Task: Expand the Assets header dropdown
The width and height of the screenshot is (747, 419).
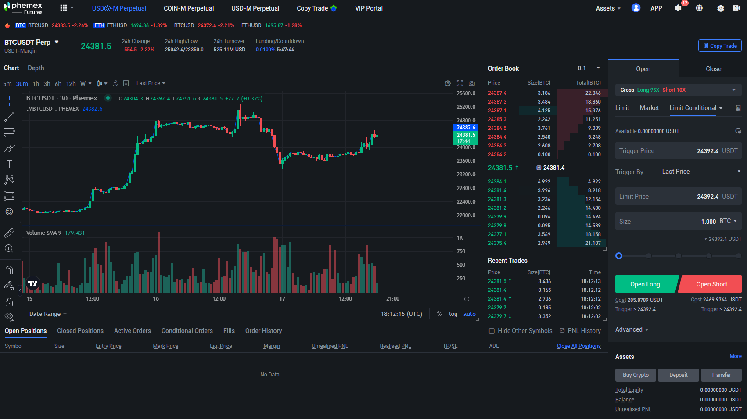Action: click(x=608, y=8)
